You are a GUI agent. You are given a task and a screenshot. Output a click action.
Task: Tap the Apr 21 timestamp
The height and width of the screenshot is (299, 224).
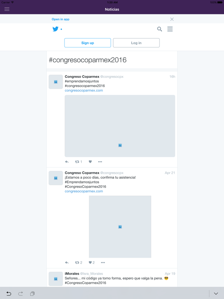click(x=170, y=173)
